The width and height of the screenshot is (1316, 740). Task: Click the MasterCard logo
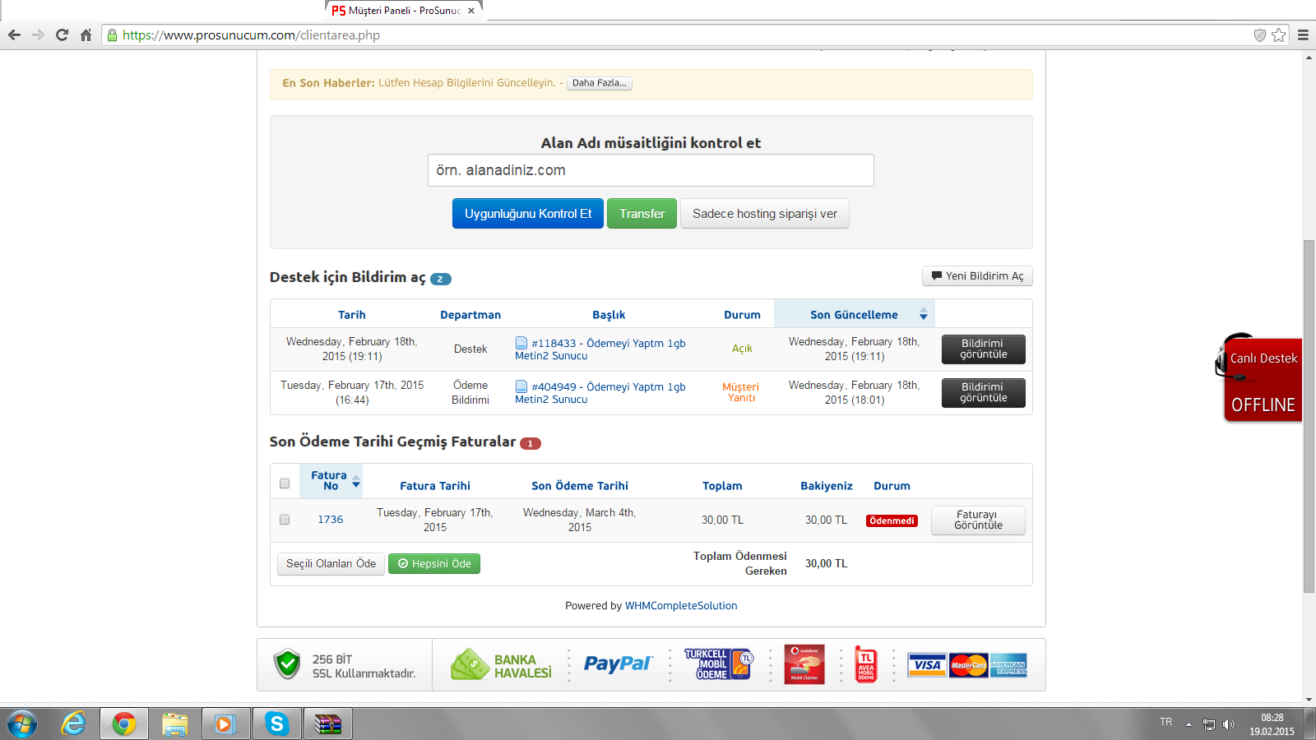pyautogui.click(x=968, y=665)
